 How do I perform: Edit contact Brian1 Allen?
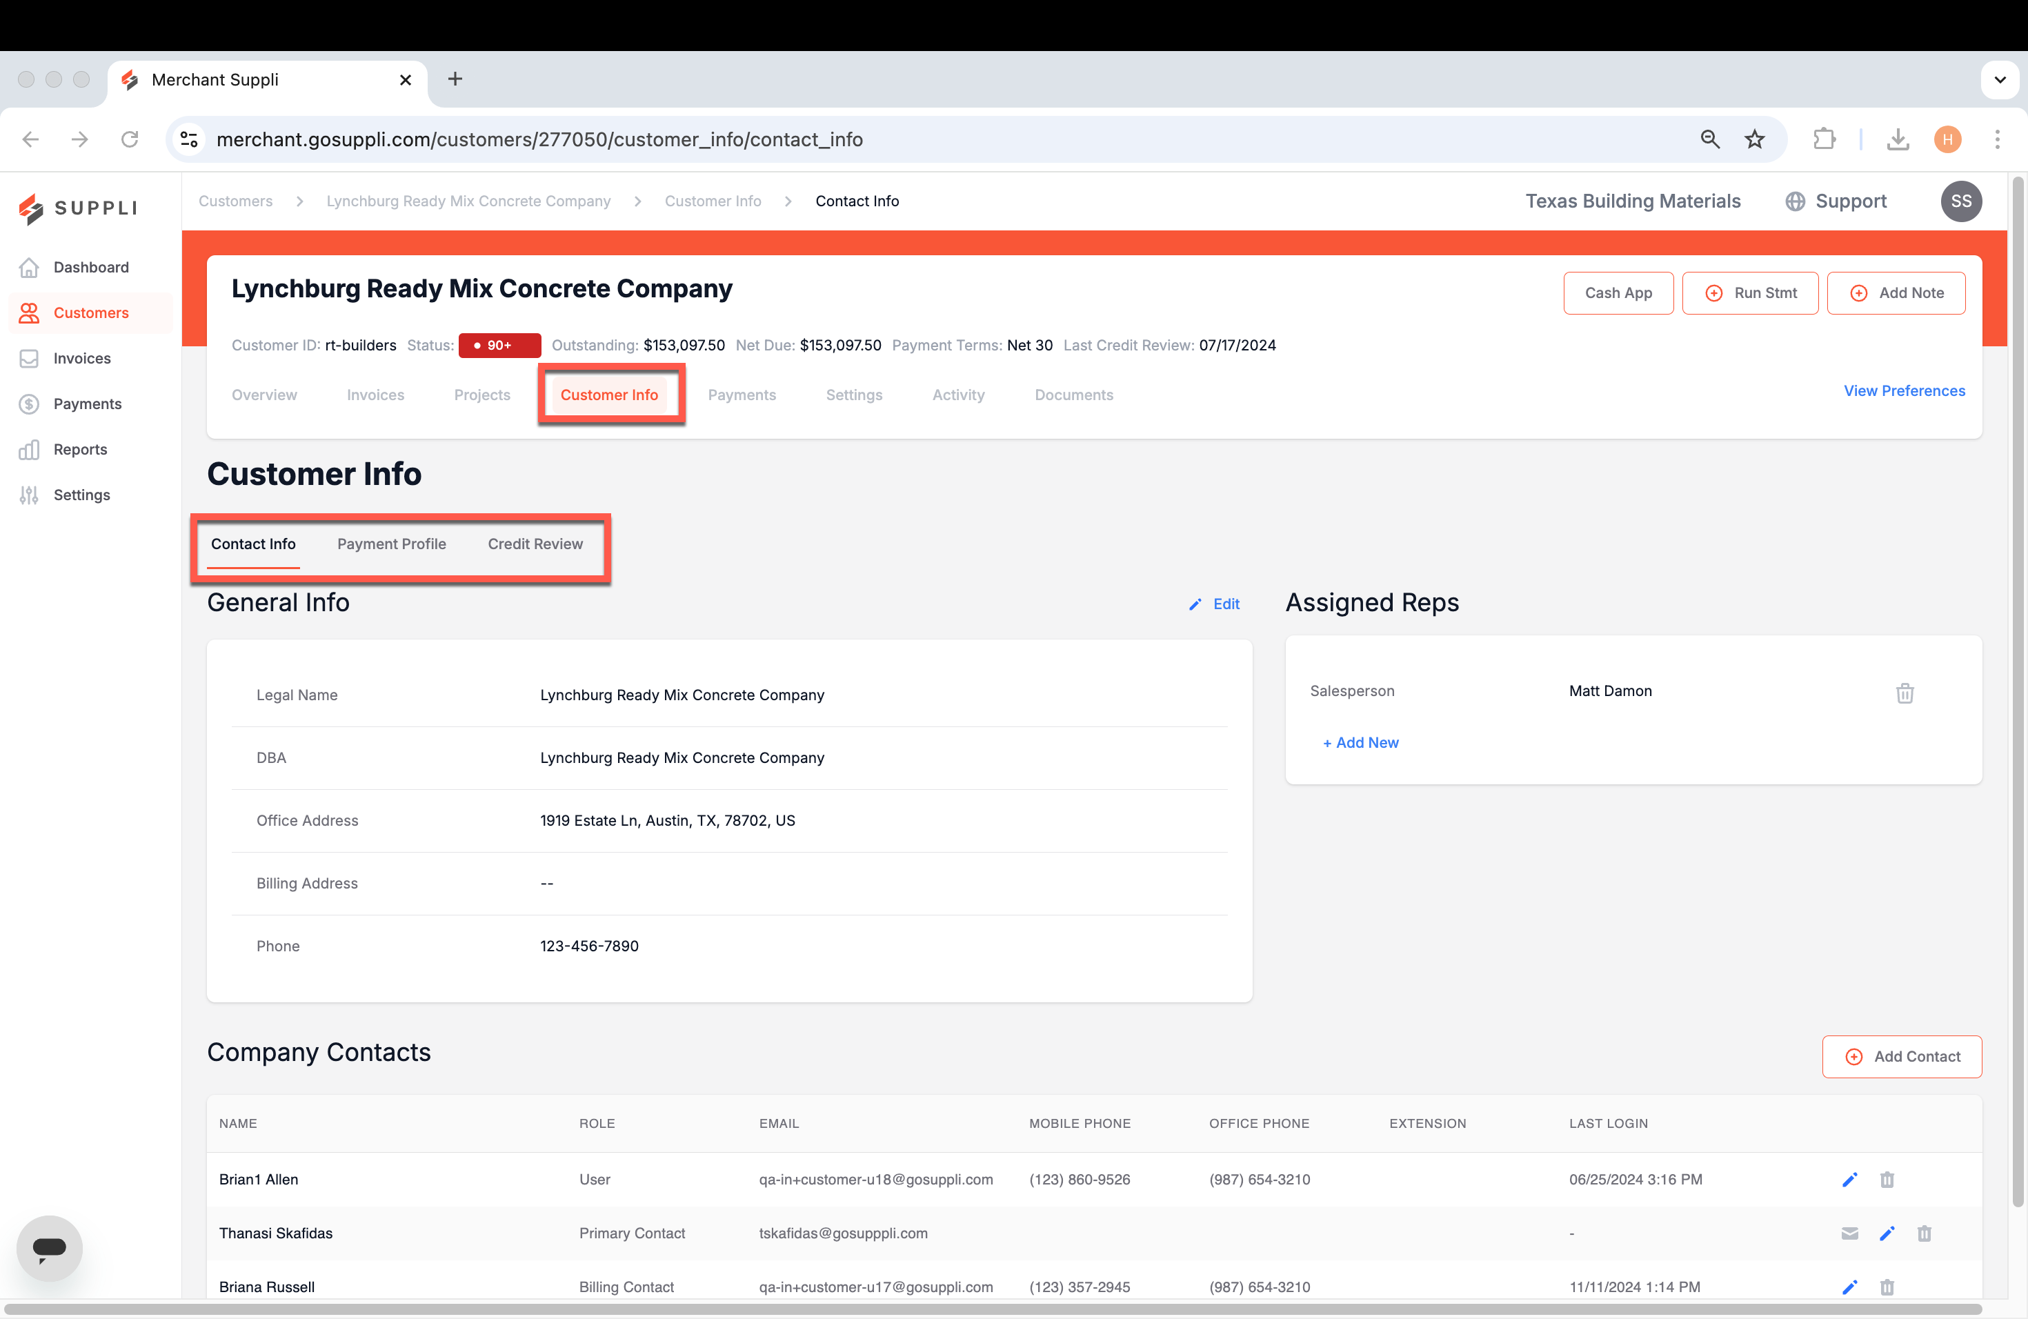pos(1849,1179)
